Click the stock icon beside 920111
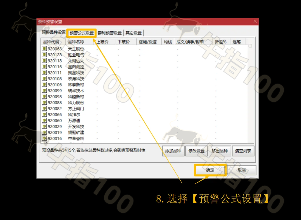Image resolution: width=301 pixels, height=220 pixels. pos(44,72)
